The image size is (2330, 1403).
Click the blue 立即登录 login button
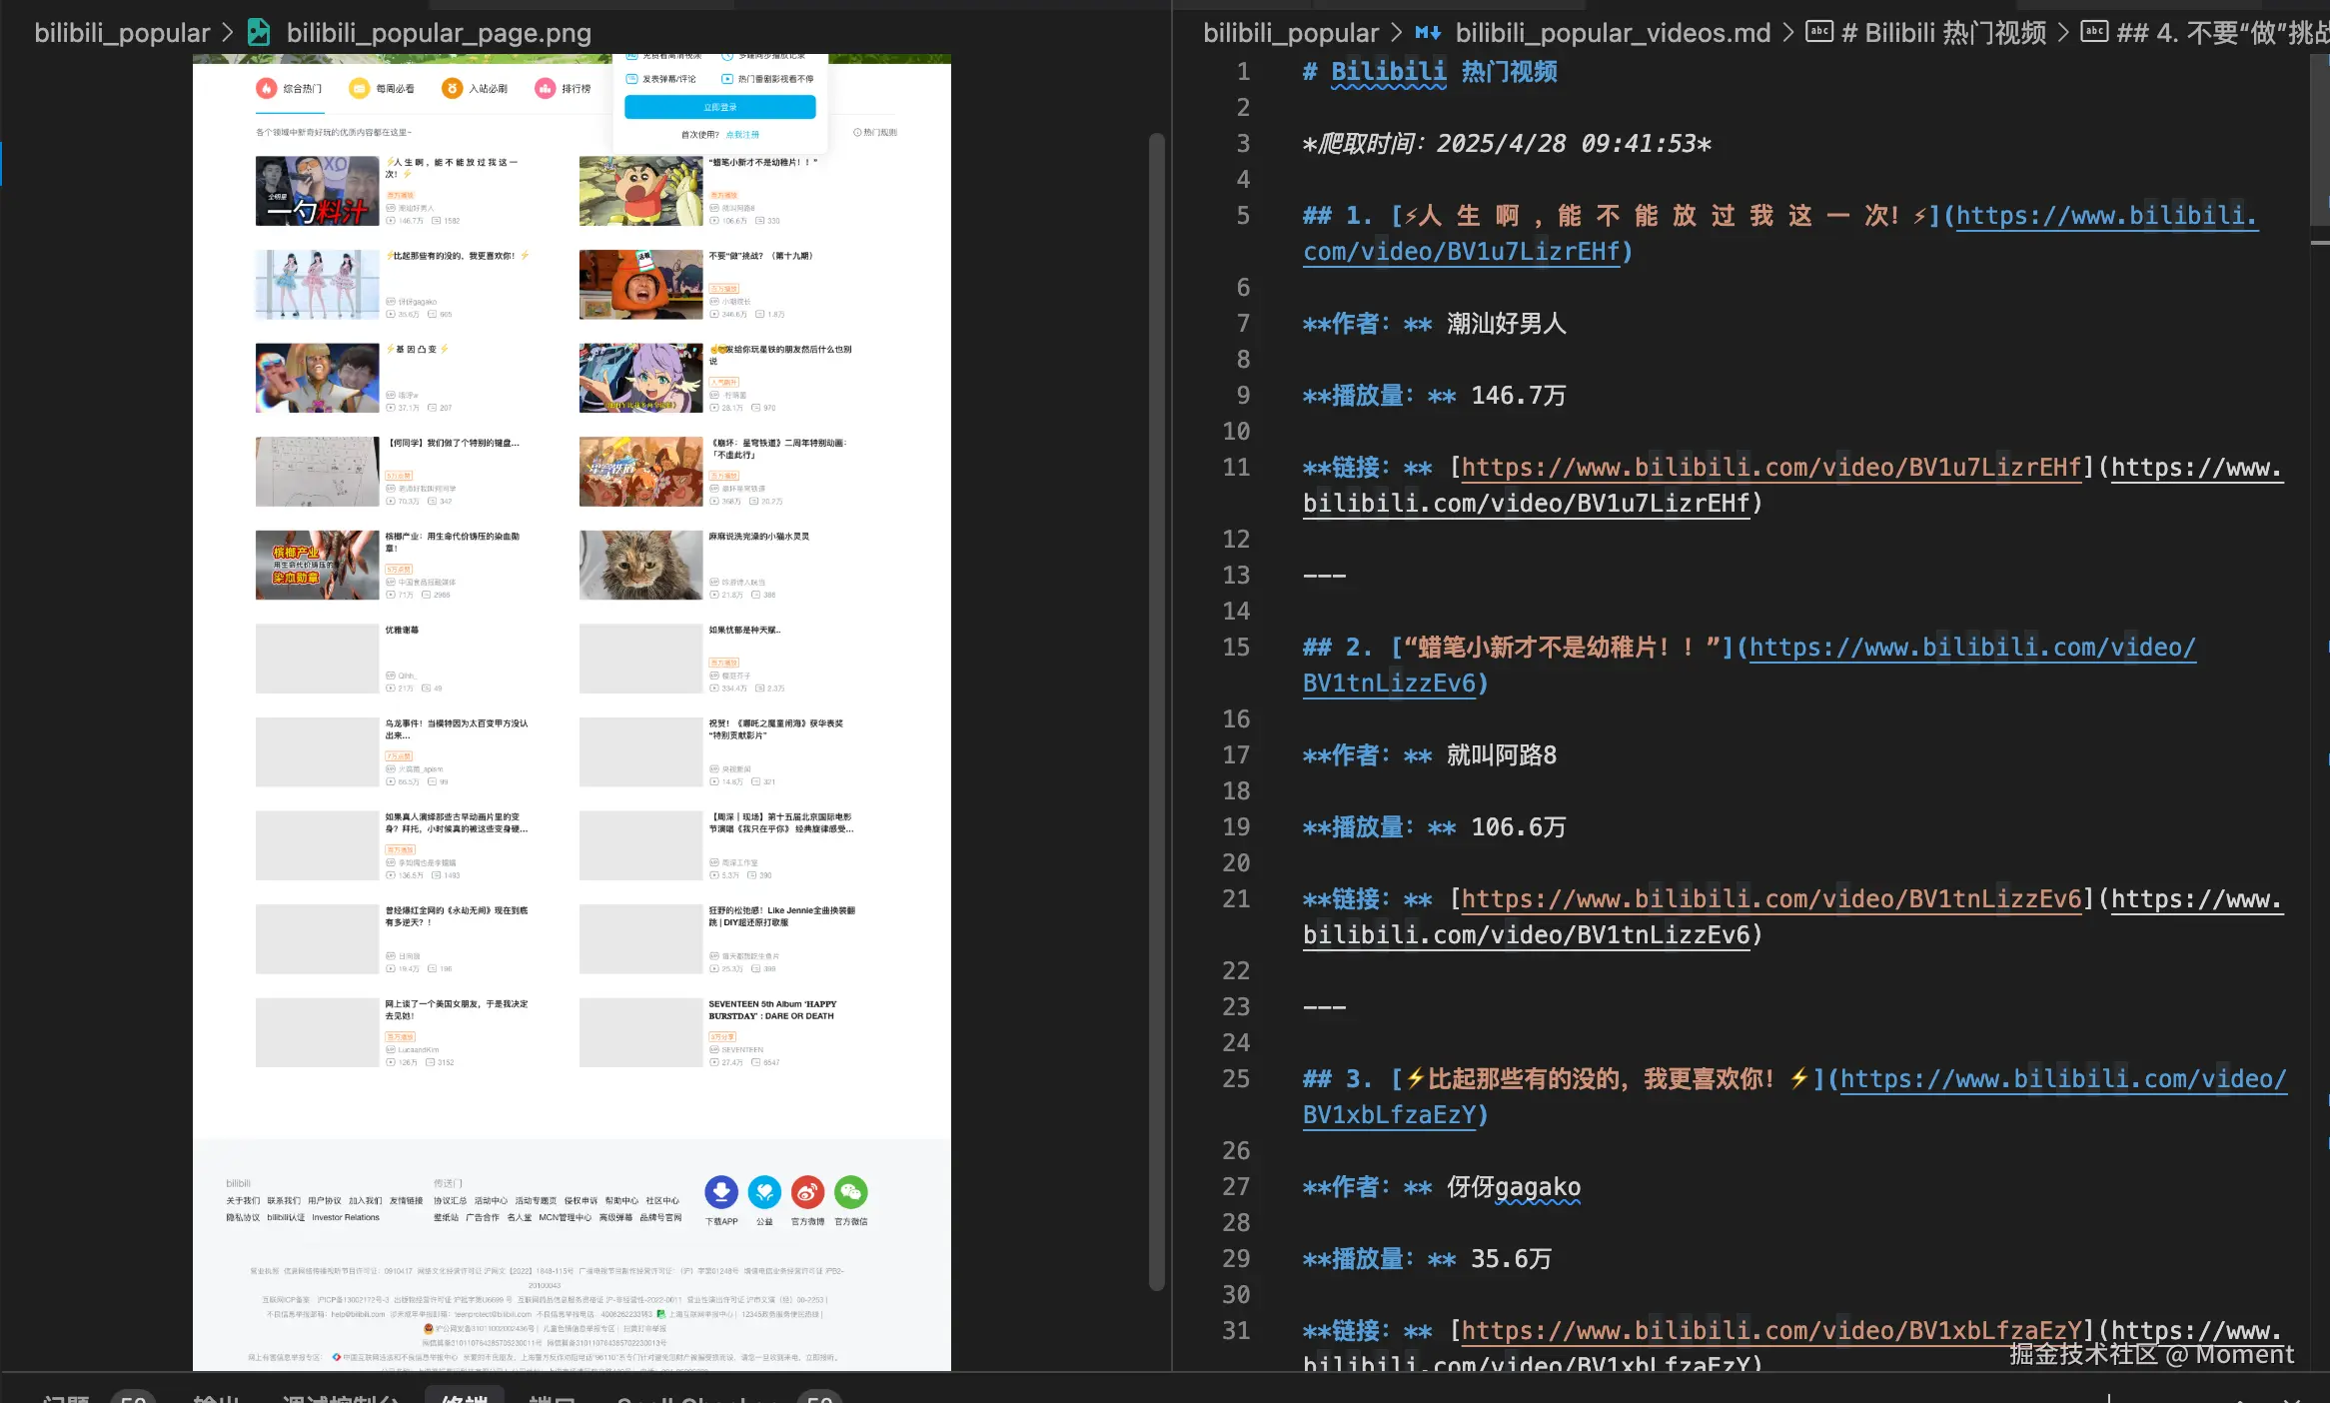point(720,107)
